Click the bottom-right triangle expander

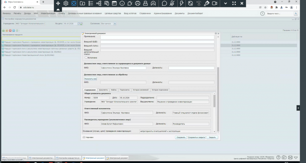pyautogui.click(x=296, y=157)
